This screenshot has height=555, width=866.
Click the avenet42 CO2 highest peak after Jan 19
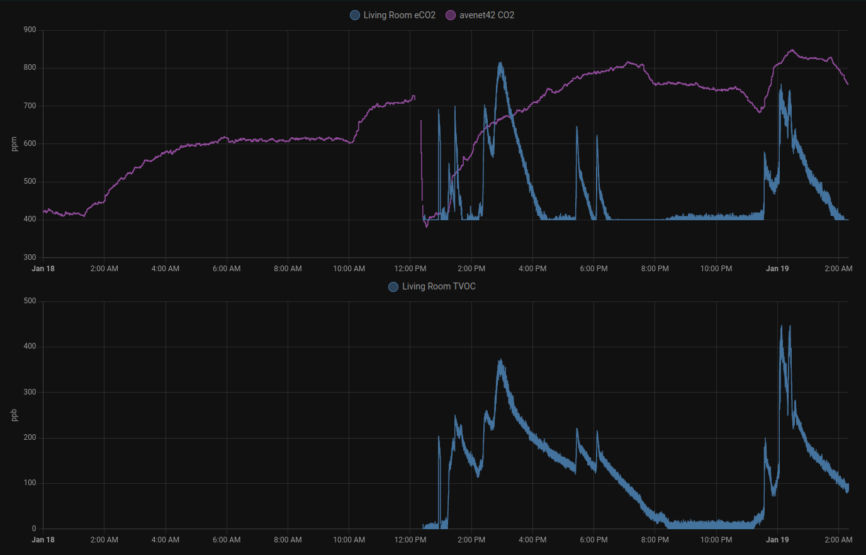click(792, 50)
